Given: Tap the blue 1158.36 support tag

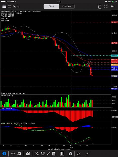Looking at the screenshot, I should point(114,70).
